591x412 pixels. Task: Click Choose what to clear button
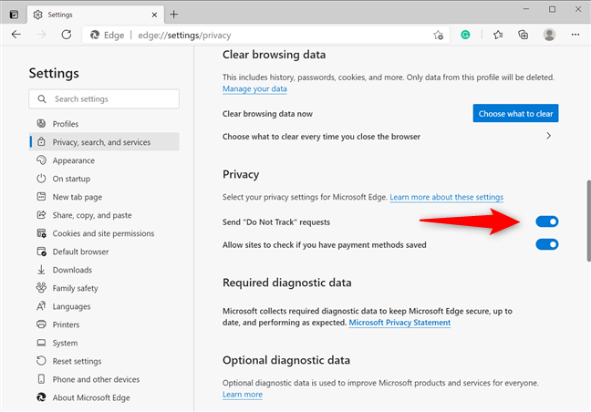click(x=515, y=113)
